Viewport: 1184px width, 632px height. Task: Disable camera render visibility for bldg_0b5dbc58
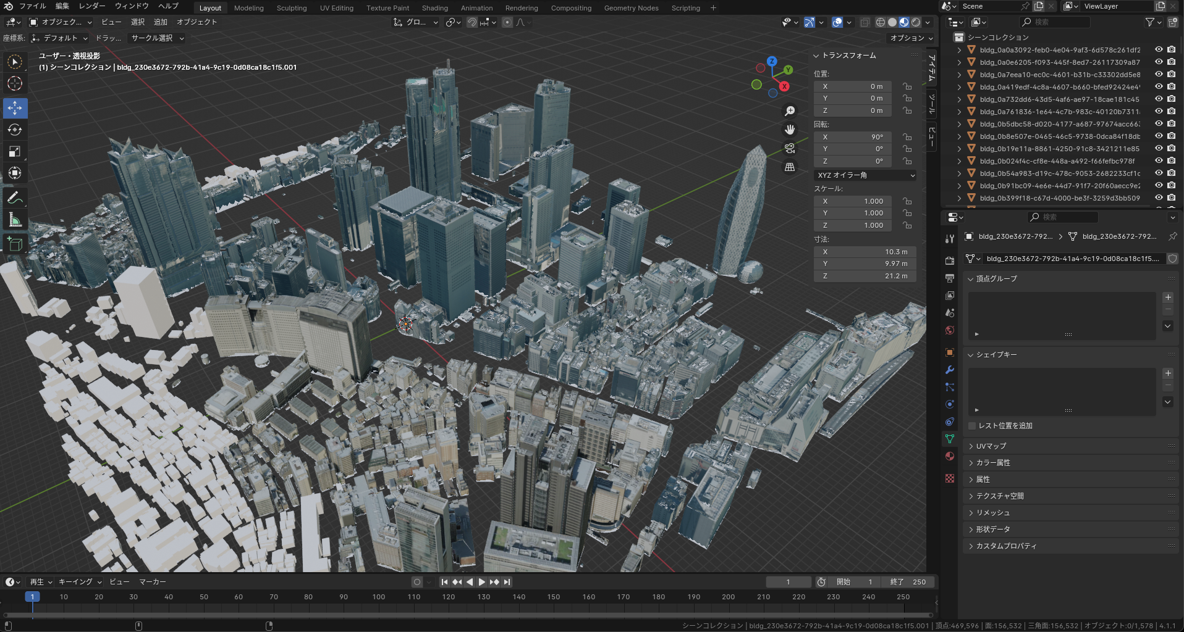pos(1170,123)
